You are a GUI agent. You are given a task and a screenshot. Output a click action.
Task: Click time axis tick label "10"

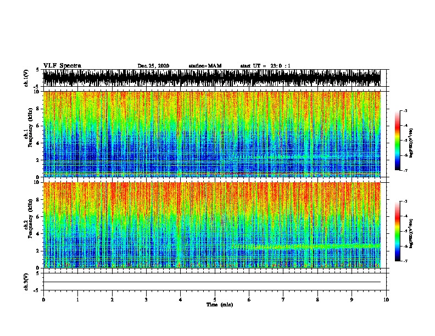386,299
